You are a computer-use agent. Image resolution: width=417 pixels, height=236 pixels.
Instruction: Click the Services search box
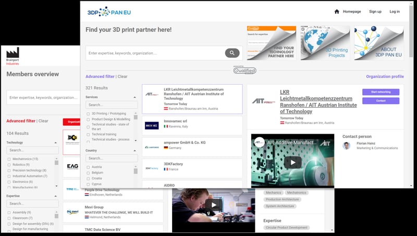pyautogui.click(x=112, y=104)
